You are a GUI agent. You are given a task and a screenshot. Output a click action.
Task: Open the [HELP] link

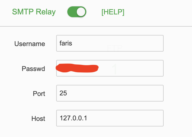113,12
